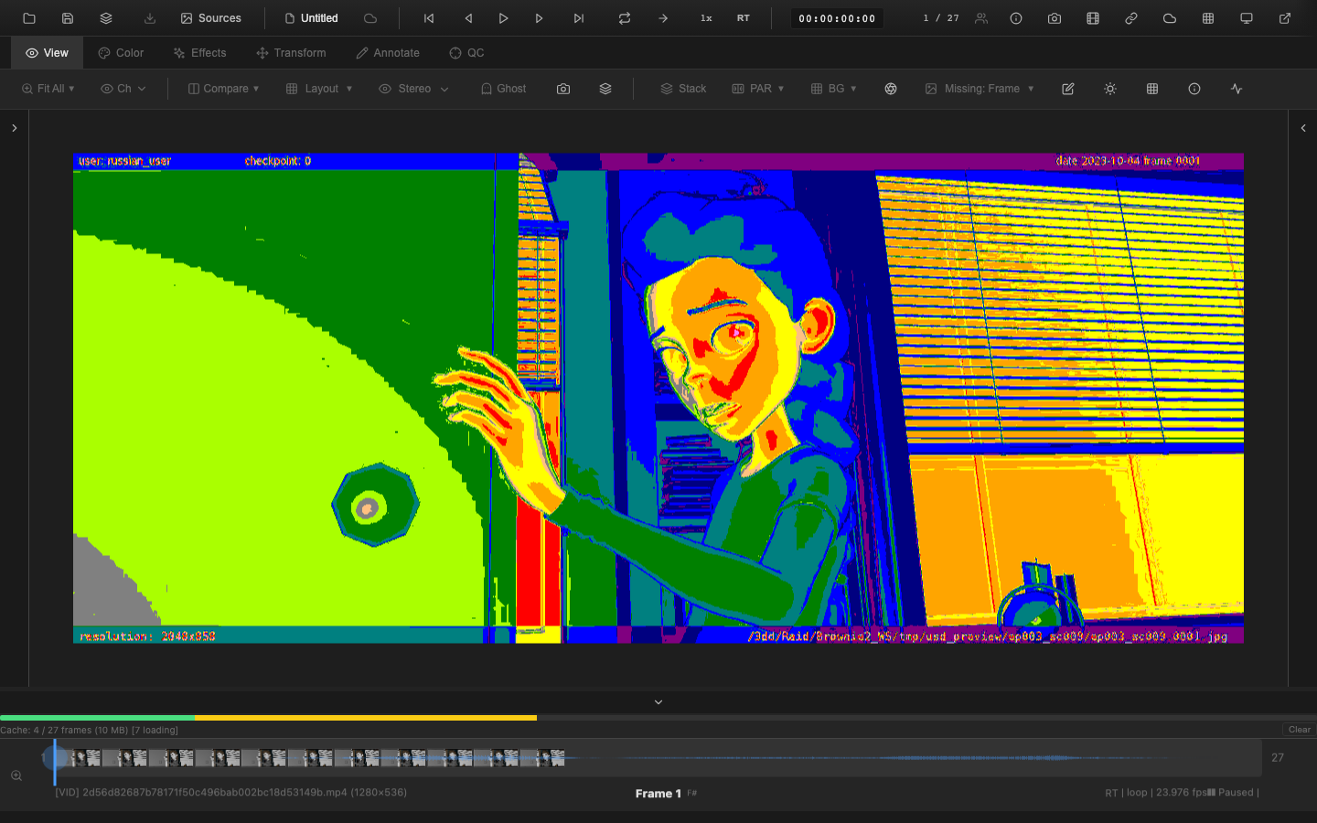Click the timeline zoom magnifier icon
The image size is (1317, 823).
pos(16,775)
